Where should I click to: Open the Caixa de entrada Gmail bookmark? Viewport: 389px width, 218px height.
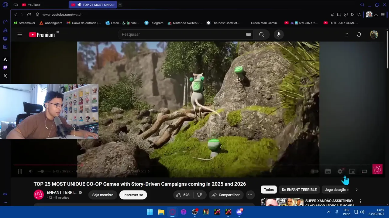pos(84,23)
